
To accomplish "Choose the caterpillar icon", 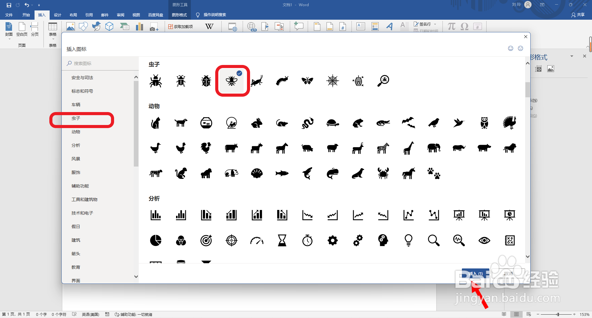I will pyautogui.click(x=282, y=81).
